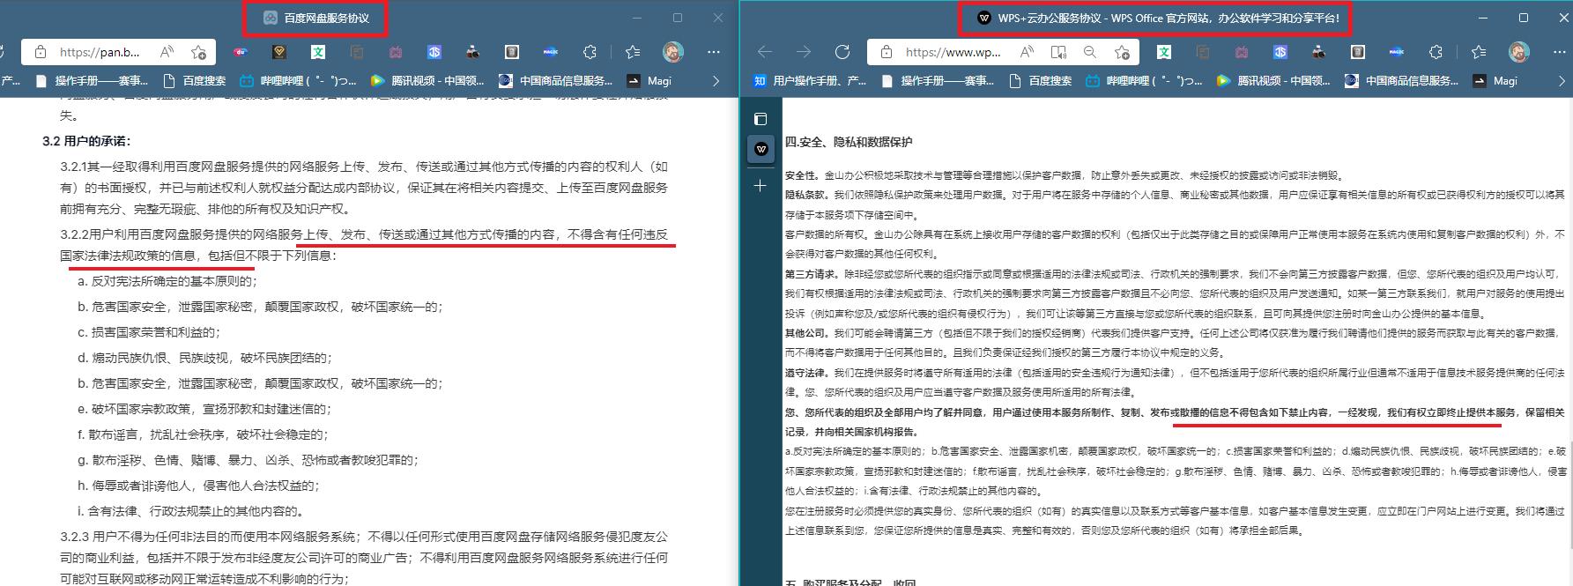
Task: Open the pink 'du' extension in left window
Action: coord(241,52)
